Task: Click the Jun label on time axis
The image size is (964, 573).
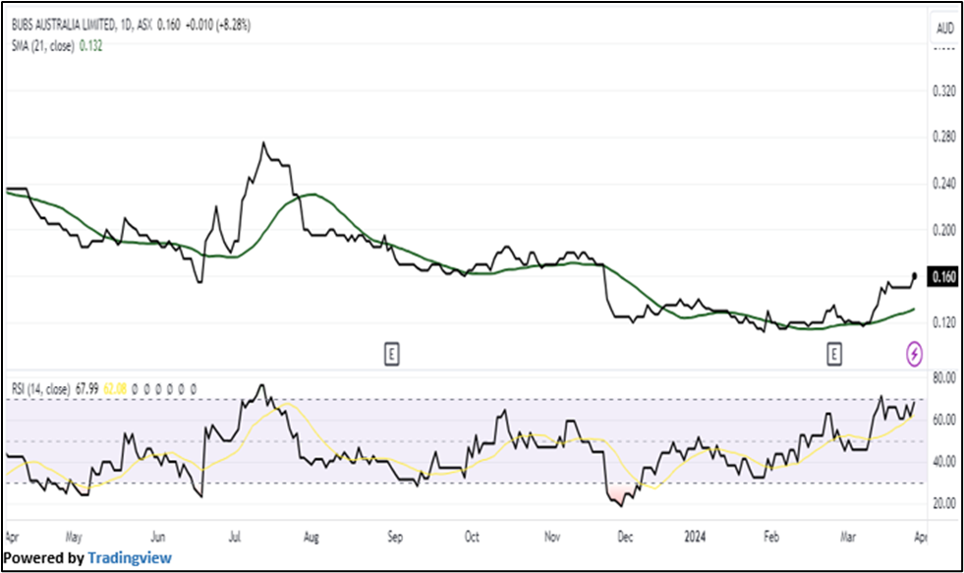Action: 158,537
